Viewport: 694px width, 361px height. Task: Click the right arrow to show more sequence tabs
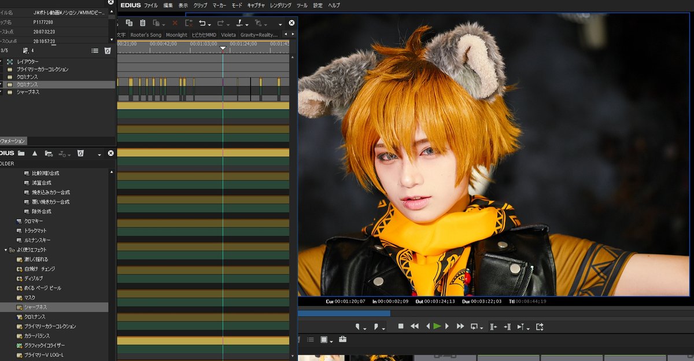pos(293,35)
